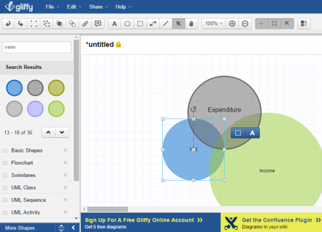Pick the dark gray venn circle shape
322x232 pixels.
35,88
